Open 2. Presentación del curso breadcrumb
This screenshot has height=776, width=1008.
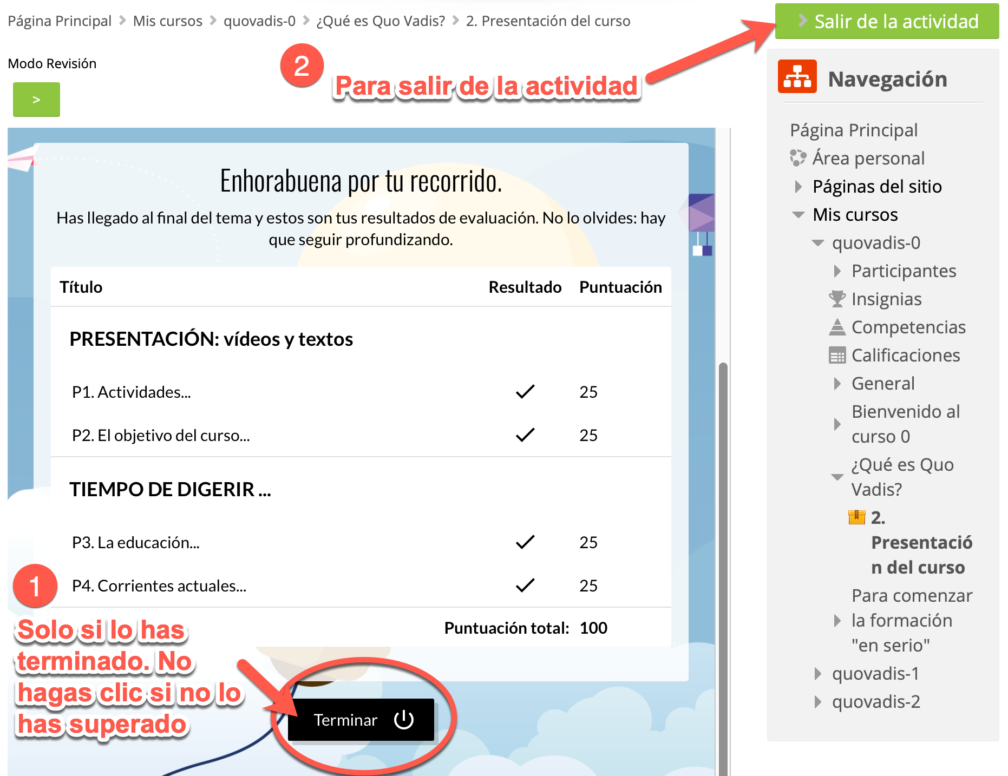tap(548, 21)
